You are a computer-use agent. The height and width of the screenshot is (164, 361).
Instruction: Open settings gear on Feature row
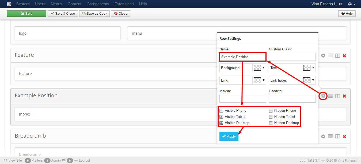point(323,55)
